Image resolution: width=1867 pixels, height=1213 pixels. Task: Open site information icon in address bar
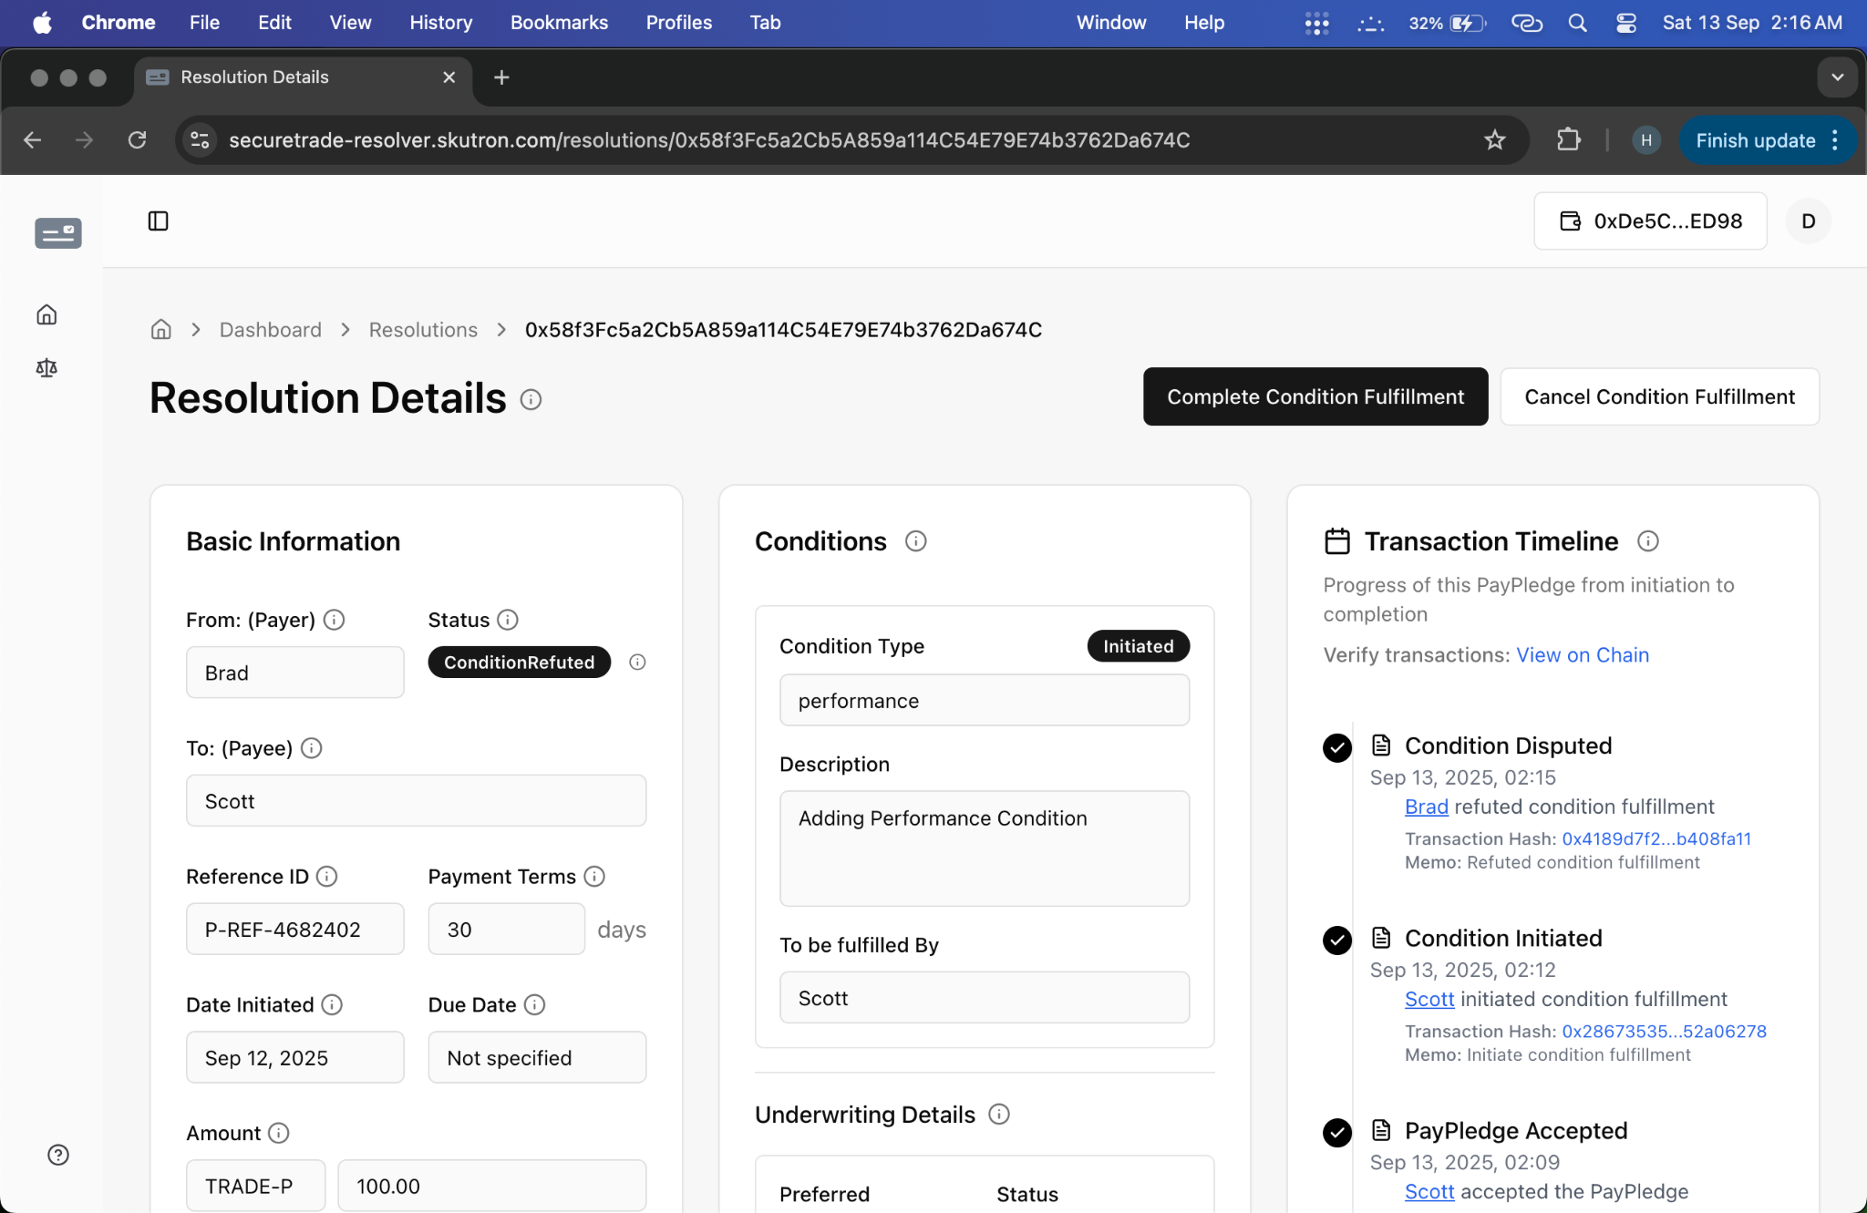200,140
